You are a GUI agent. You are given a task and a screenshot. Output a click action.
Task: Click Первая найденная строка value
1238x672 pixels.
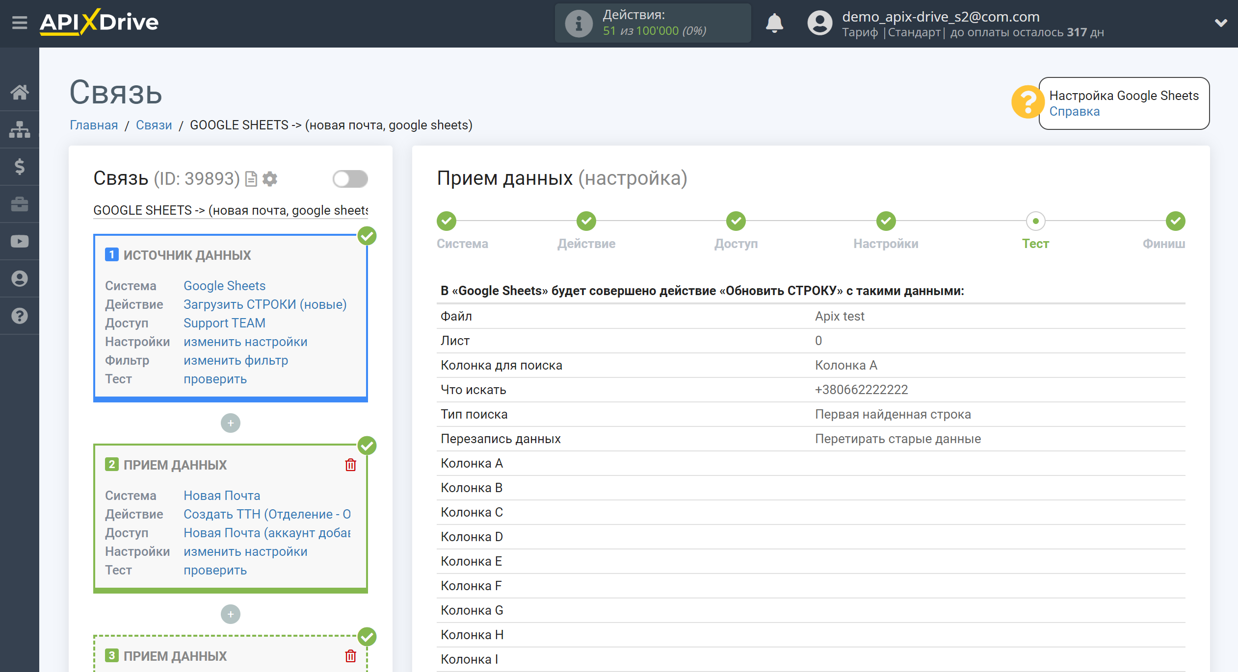[x=893, y=414]
